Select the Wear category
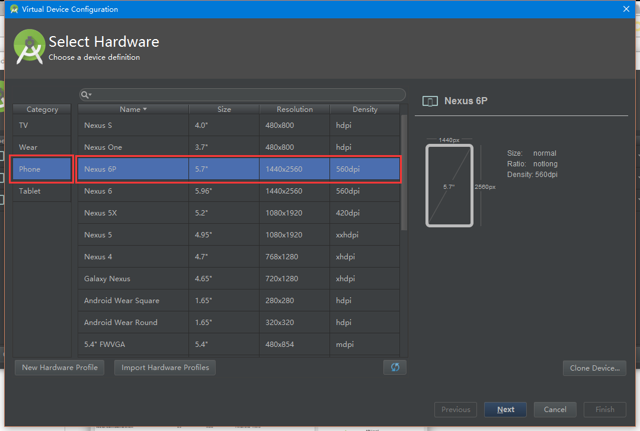This screenshot has width=640, height=431. pyautogui.click(x=41, y=147)
